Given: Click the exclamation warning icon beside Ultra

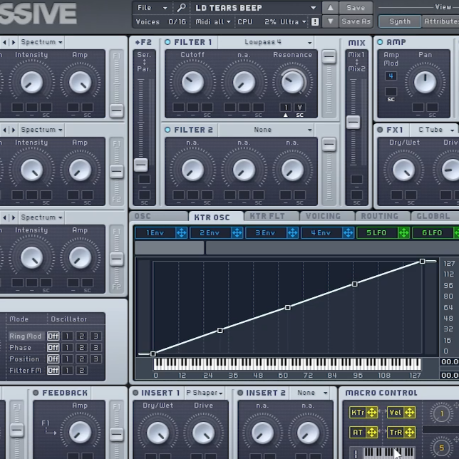Looking at the screenshot, I should click(315, 22).
